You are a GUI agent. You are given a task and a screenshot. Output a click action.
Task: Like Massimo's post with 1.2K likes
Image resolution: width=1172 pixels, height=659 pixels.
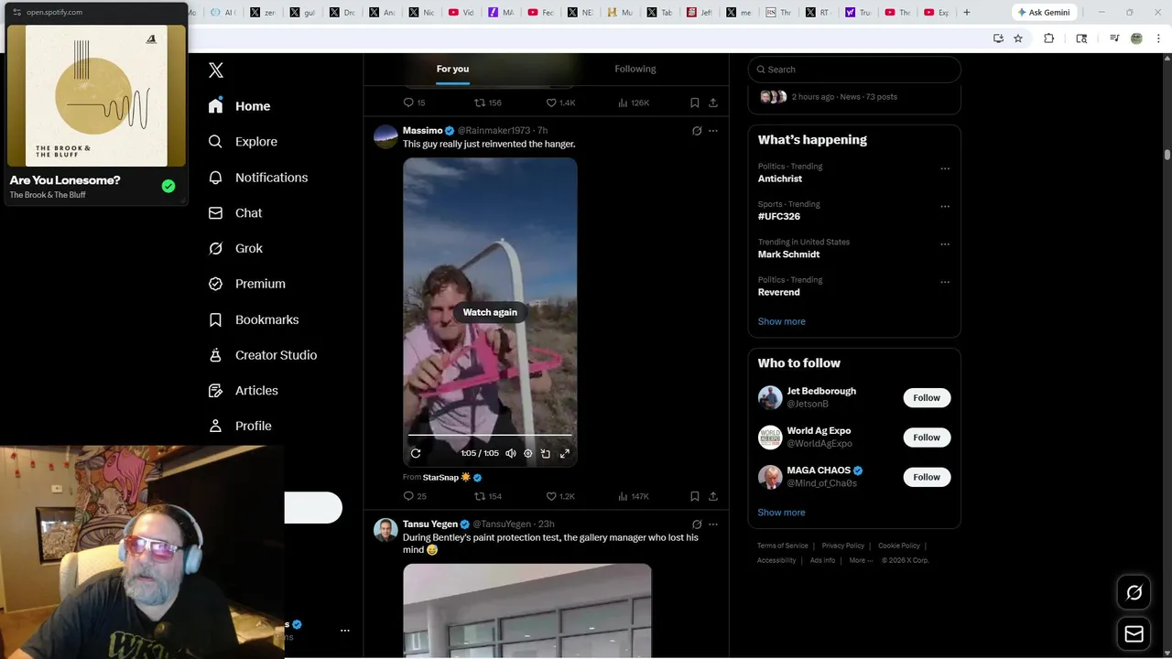click(x=560, y=496)
